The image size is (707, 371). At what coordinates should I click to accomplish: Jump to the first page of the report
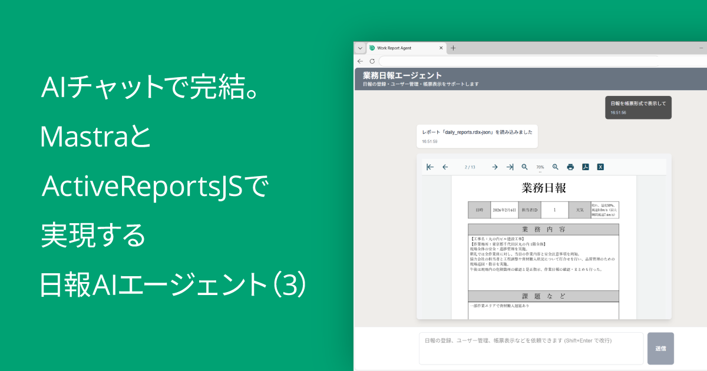[x=430, y=167]
